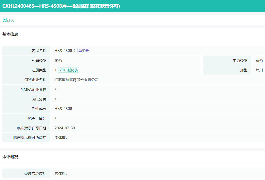
Task: Click the 新药 application type value
Action: pos(259,60)
